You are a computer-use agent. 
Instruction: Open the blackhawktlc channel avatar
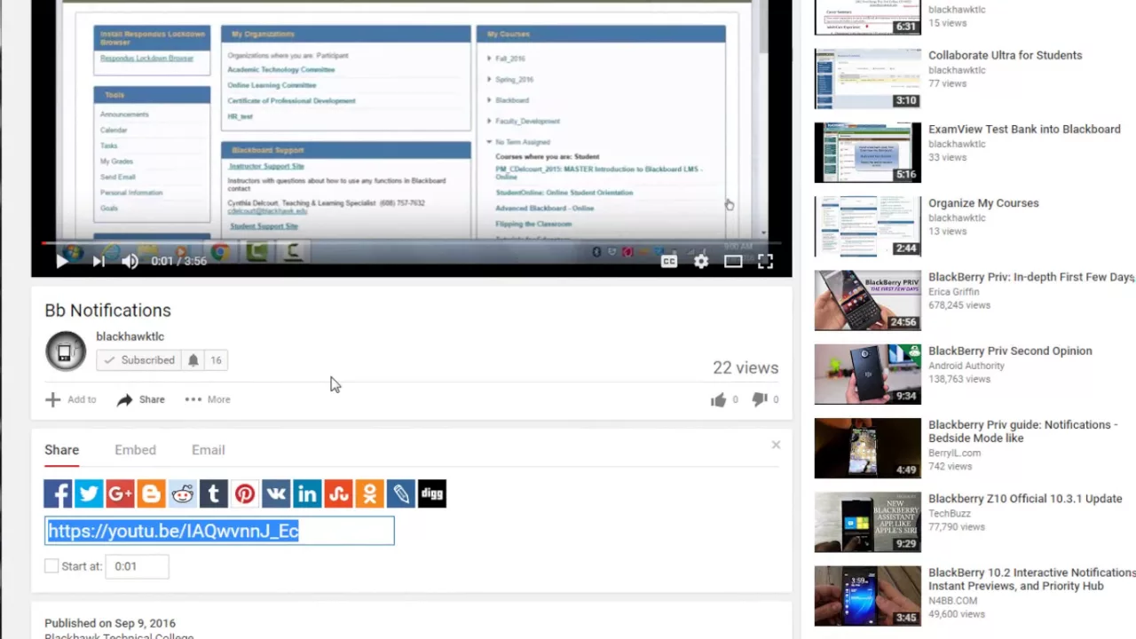point(66,351)
